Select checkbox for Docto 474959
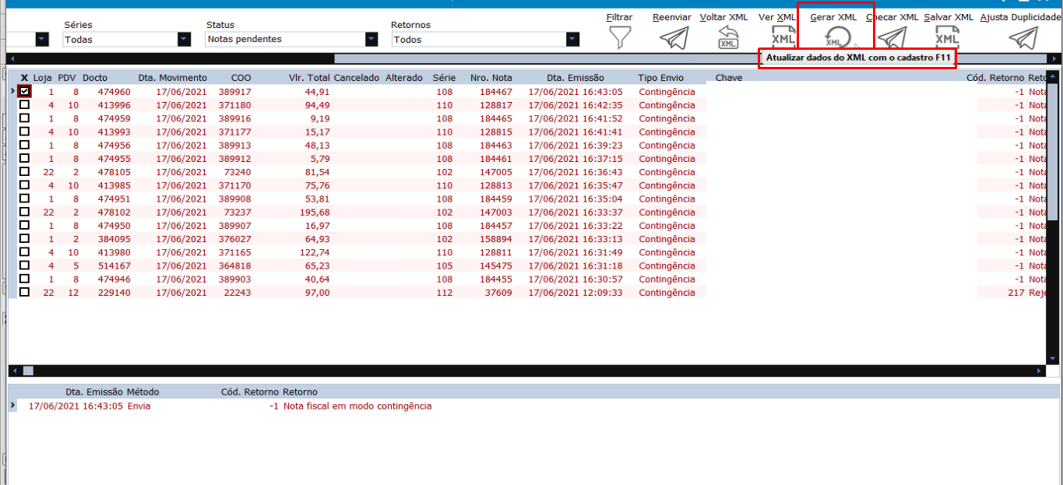 pyautogui.click(x=25, y=118)
